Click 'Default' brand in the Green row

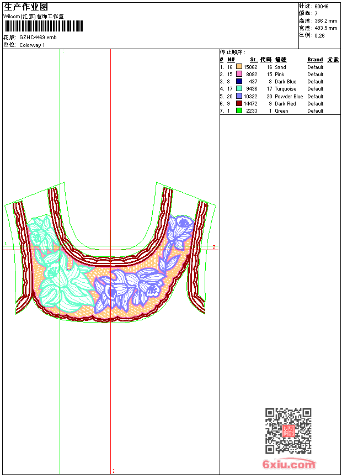316,111
